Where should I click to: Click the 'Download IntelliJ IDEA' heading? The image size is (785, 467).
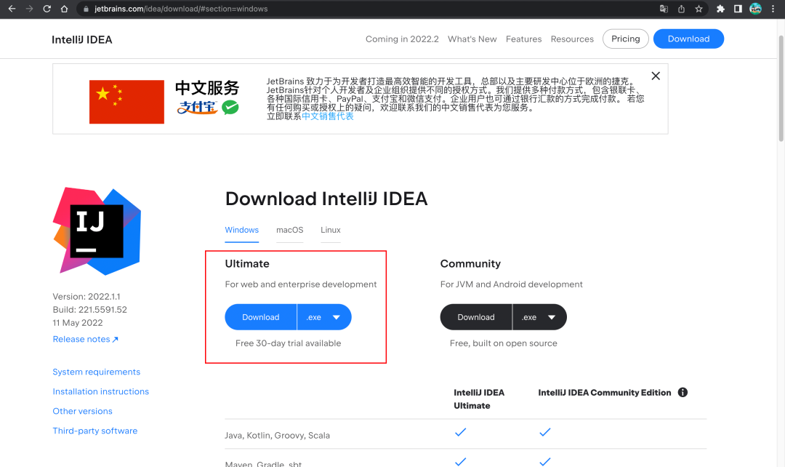(326, 199)
